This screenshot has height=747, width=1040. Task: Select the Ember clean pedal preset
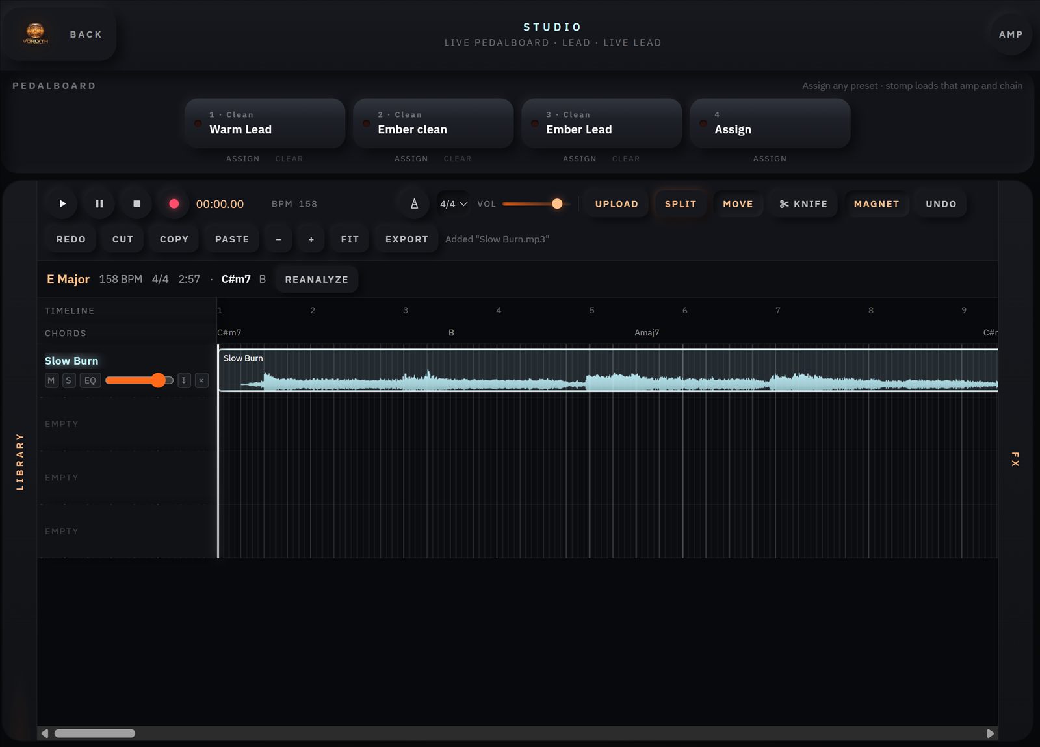click(x=433, y=123)
